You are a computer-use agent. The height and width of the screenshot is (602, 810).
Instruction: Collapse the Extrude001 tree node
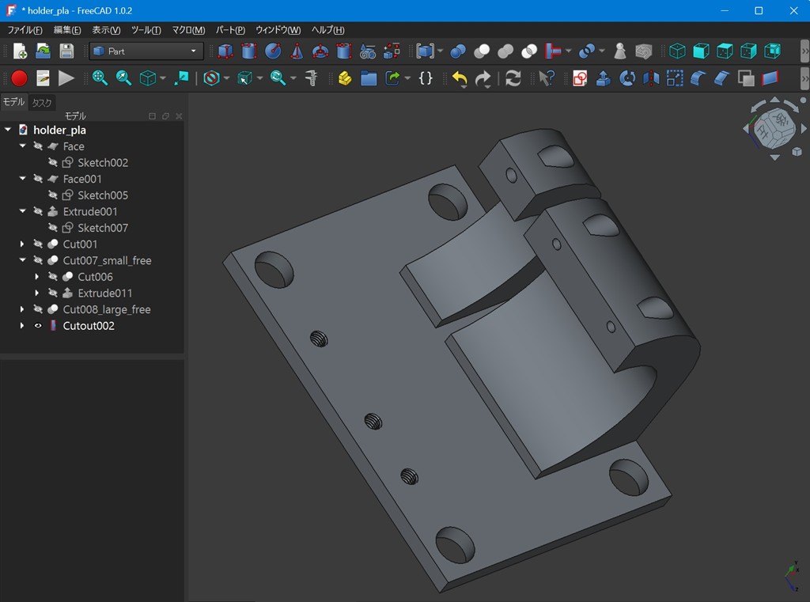(x=22, y=211)
